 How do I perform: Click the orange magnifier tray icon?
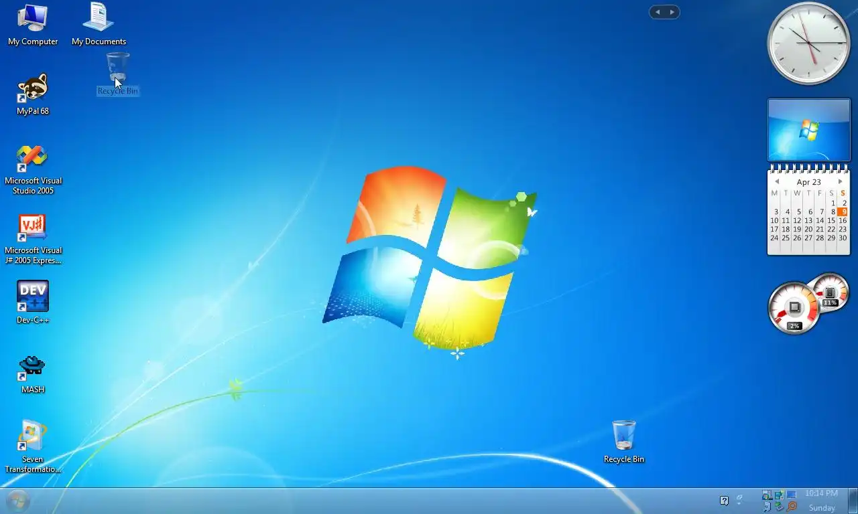(792, 507)
